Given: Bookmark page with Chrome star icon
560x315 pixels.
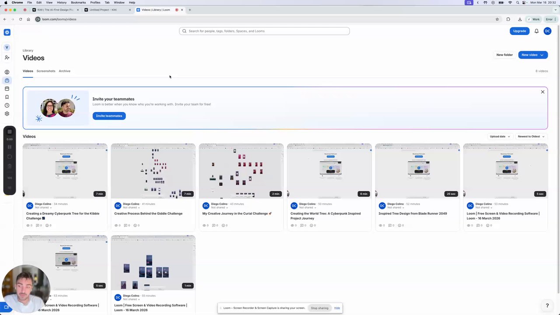Looking at the screenshot, I should (497, 19).
